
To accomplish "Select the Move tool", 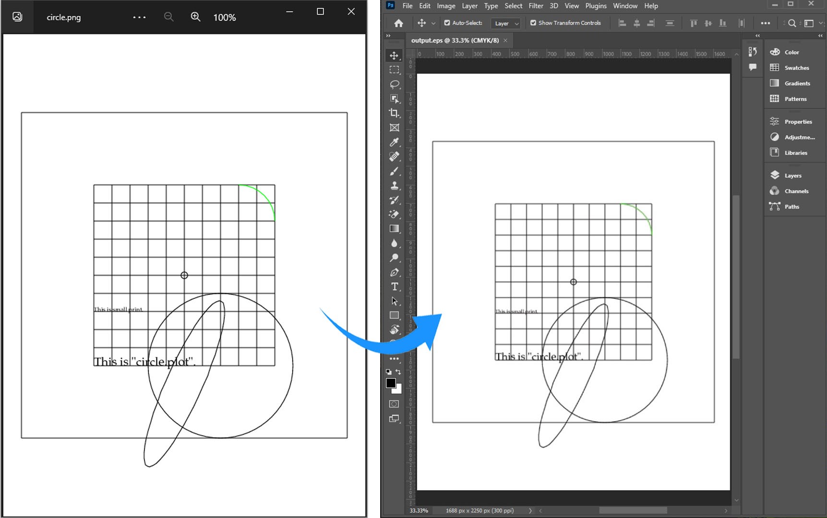I will pyautogui.click(x=394, y=56).
